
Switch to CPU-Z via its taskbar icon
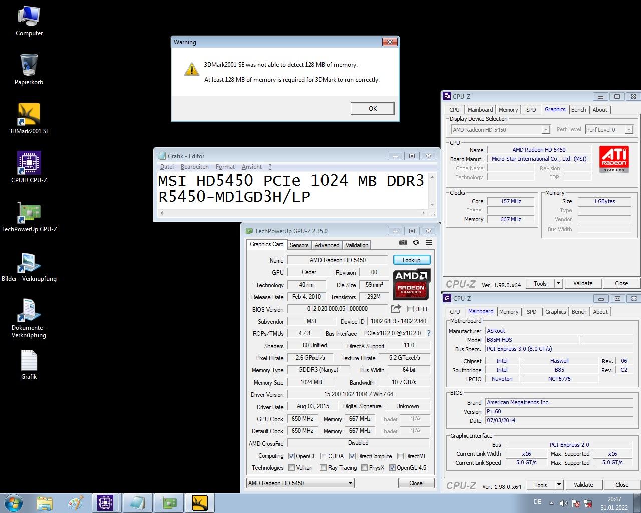[x=105, y=503]
